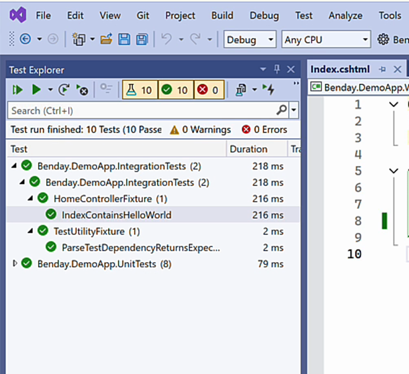Click the Group By icon in Test Explorer

106,89
